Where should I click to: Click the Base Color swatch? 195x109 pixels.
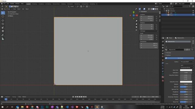[186, 70]
